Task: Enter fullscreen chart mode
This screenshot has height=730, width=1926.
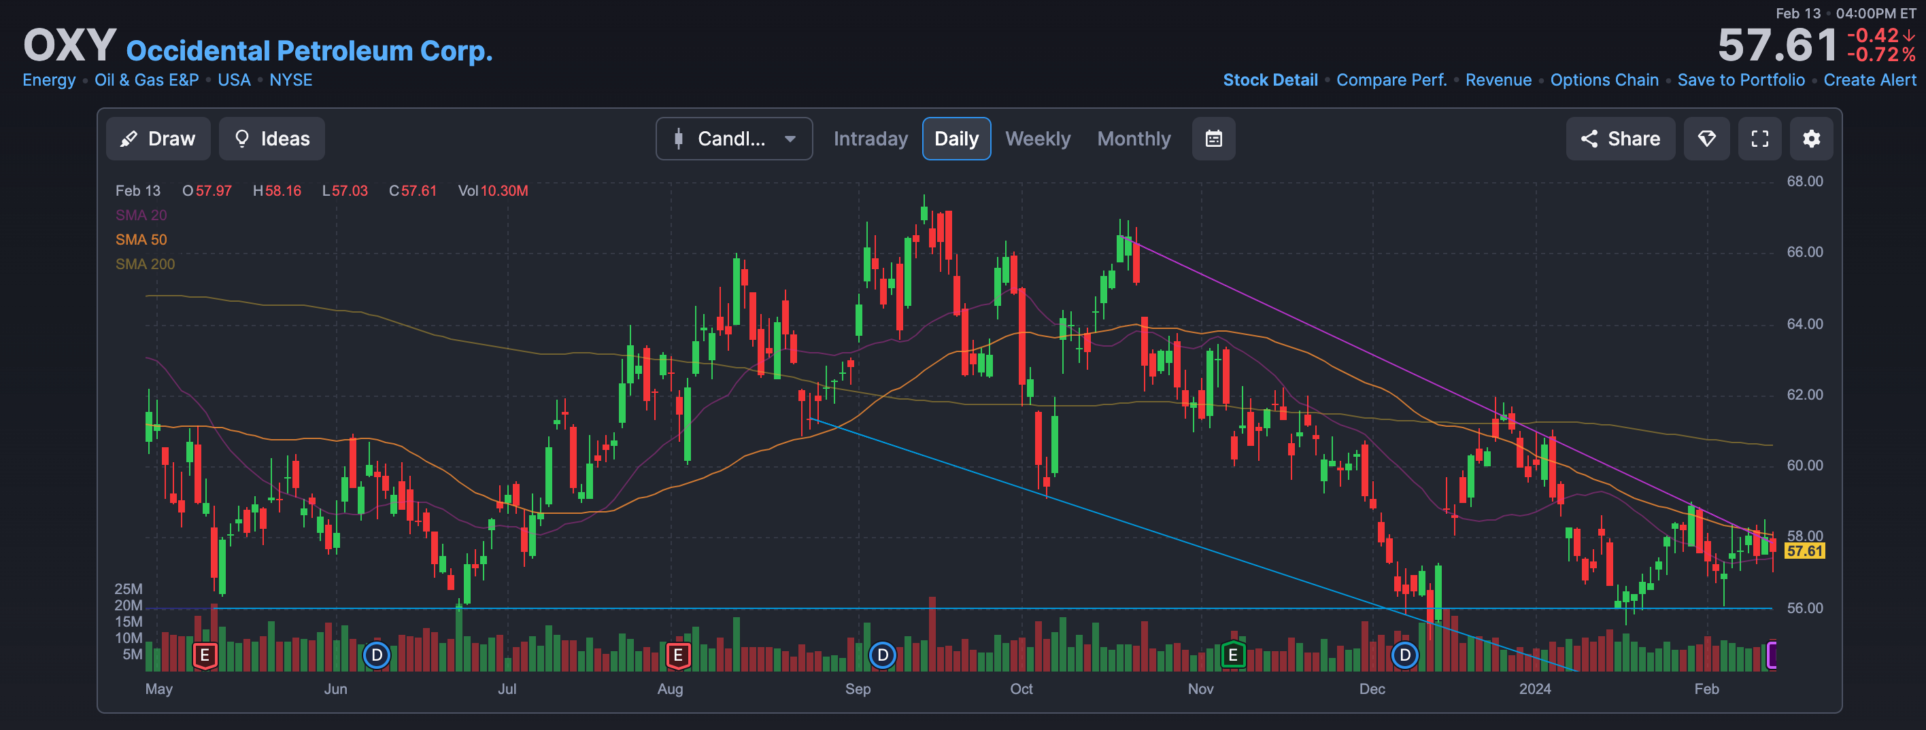Action: click(x=1759, y=138)
